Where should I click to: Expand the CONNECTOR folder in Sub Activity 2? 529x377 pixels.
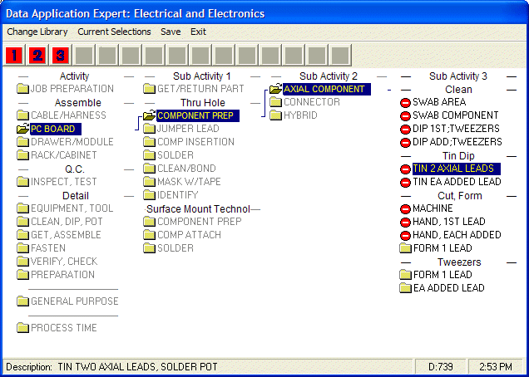pos(305,102)
